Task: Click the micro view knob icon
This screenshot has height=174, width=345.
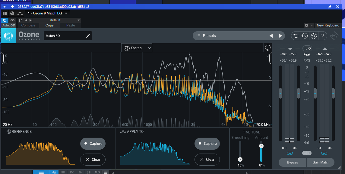Action: click(12, 13)
